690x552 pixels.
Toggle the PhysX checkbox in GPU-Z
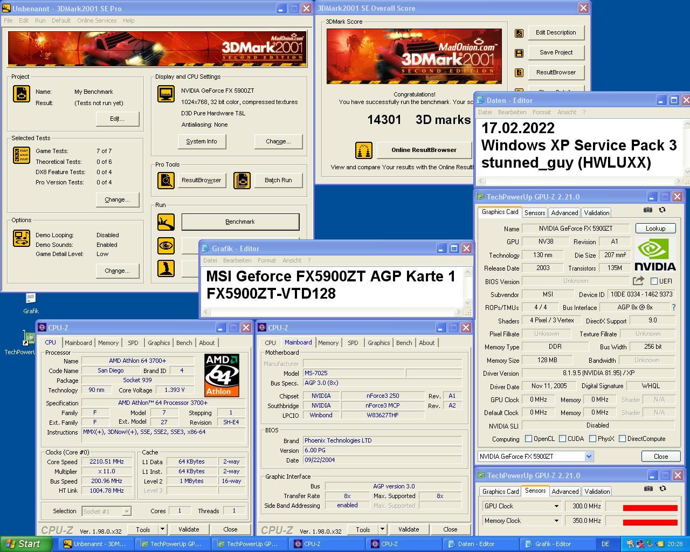coord(592,439)
